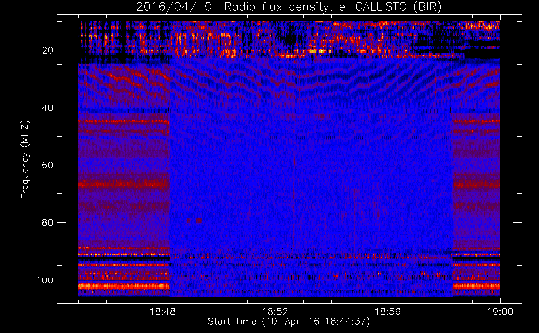The width and height of the screenshot is (539, 333).
Task: Click the '18:56' time tick label
Action: (388, 312)
